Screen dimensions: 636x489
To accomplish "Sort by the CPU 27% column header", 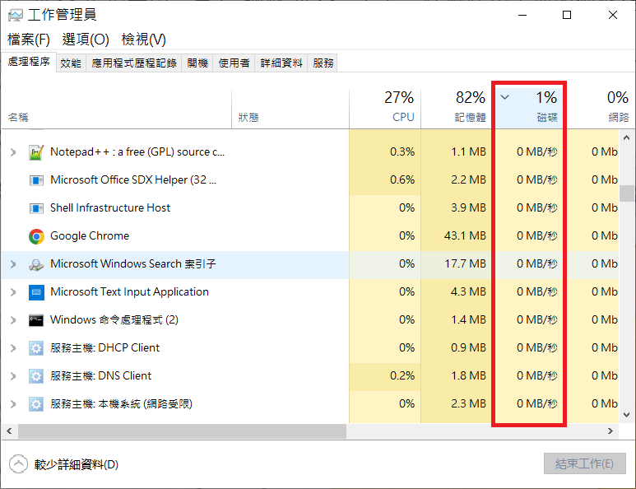I will pos(385,108).
